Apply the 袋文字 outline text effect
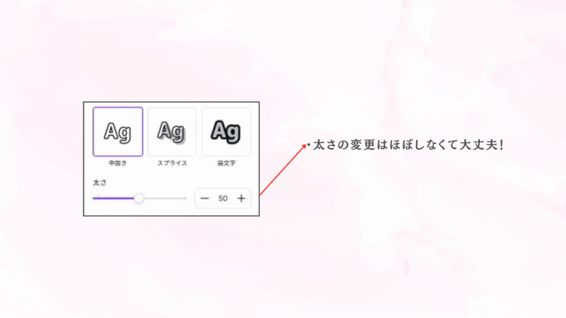Image resolution: width=566 pixels, height=318 pixels. (x=226, y=132)
